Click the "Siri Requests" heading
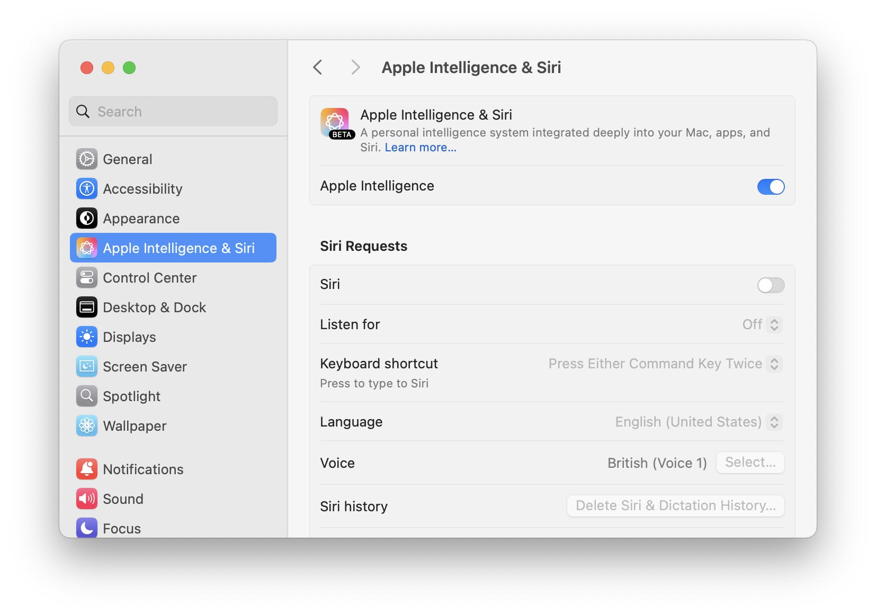 pyautogui.click(x=363, y=246)
